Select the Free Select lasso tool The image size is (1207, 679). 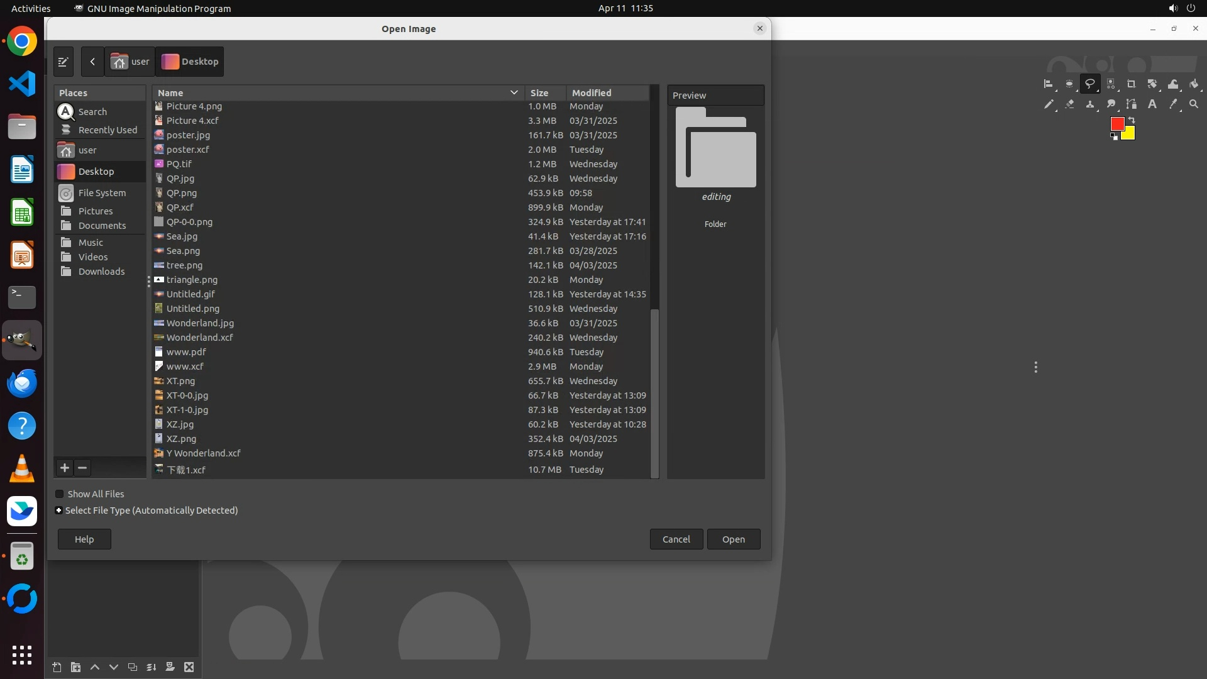pyautogui.click(x=1089, y=84)
